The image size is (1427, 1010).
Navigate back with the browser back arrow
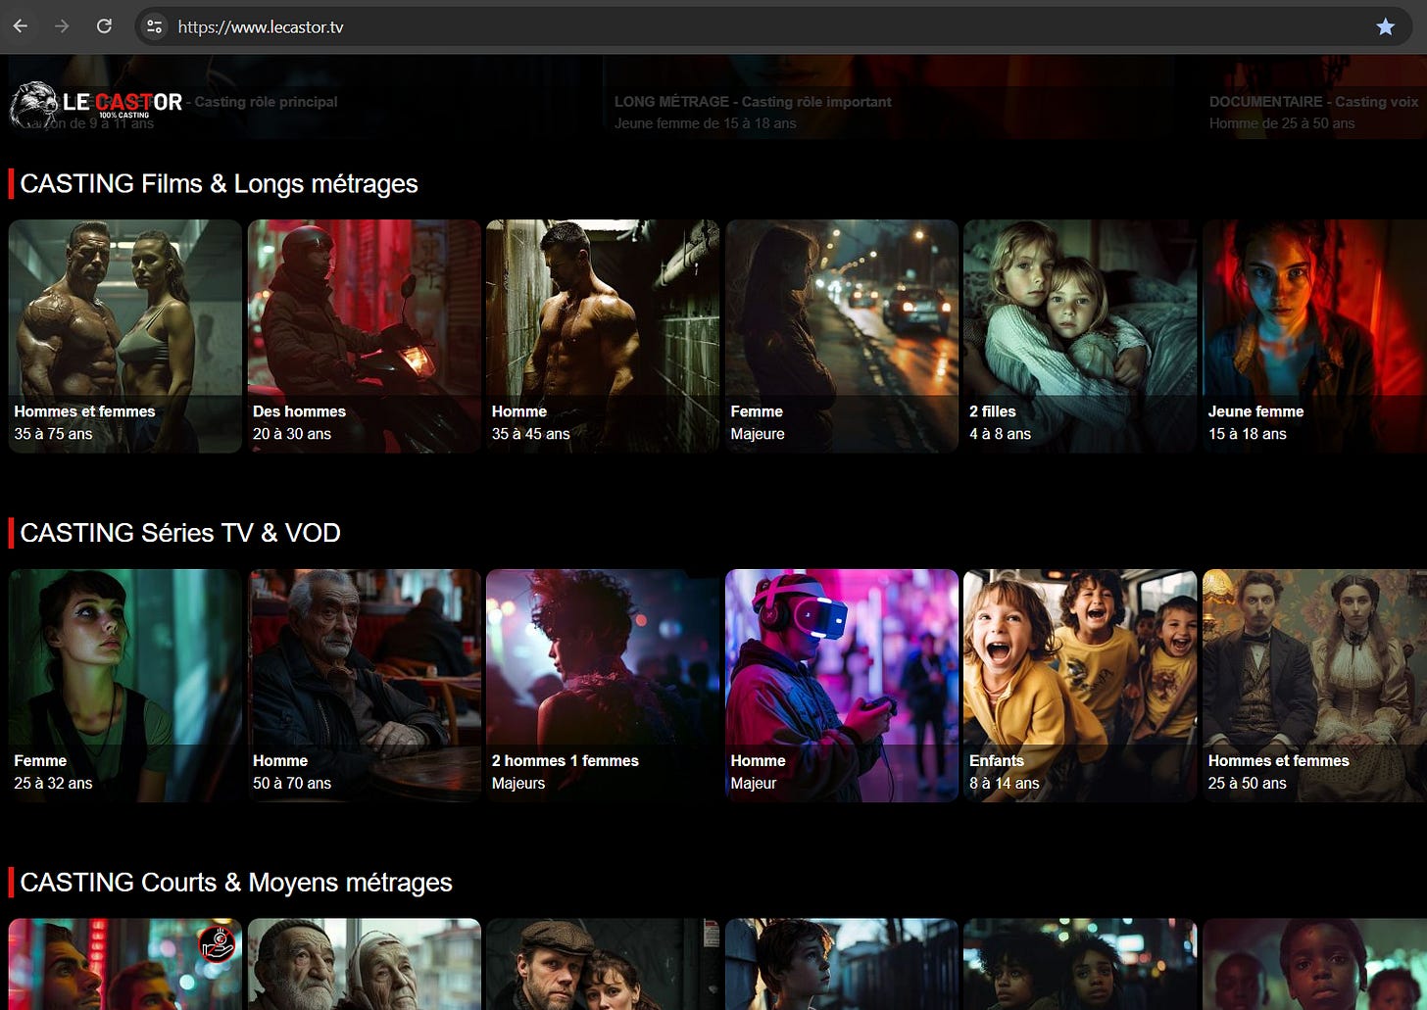[21, 26]
